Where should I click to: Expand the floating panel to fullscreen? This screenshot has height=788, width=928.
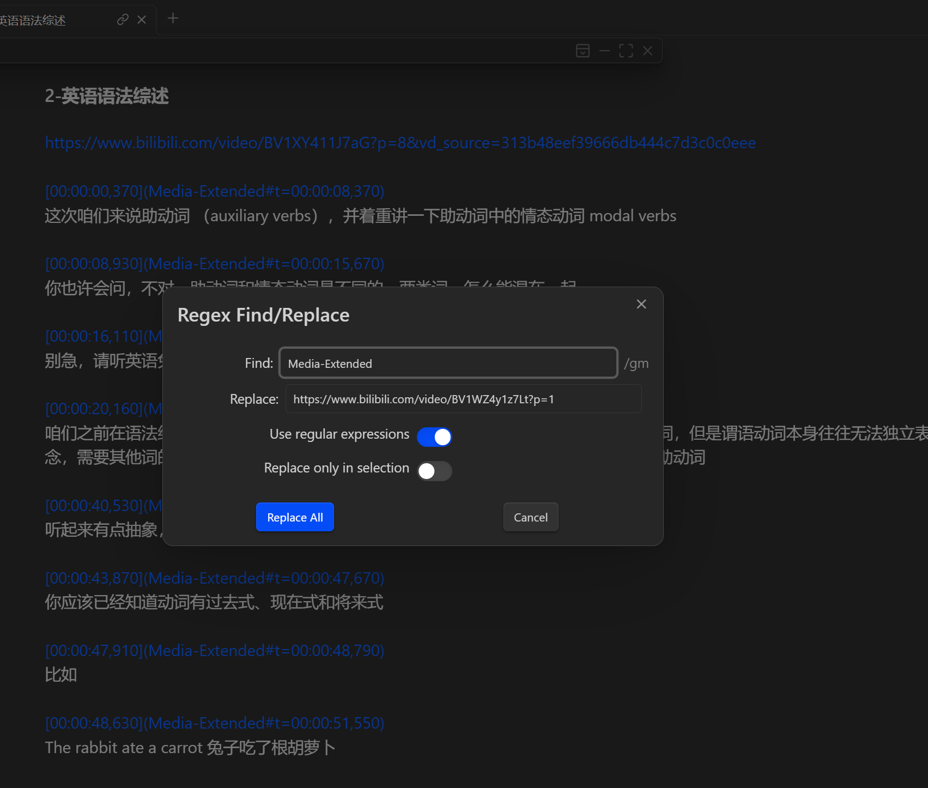click(626, 51)
